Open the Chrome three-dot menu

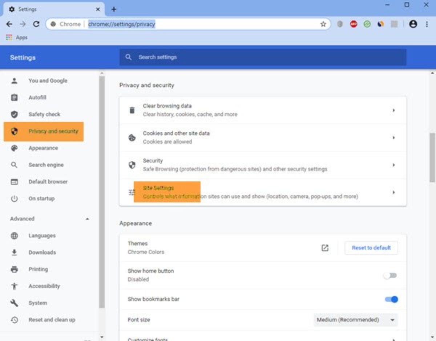point(427,24)
